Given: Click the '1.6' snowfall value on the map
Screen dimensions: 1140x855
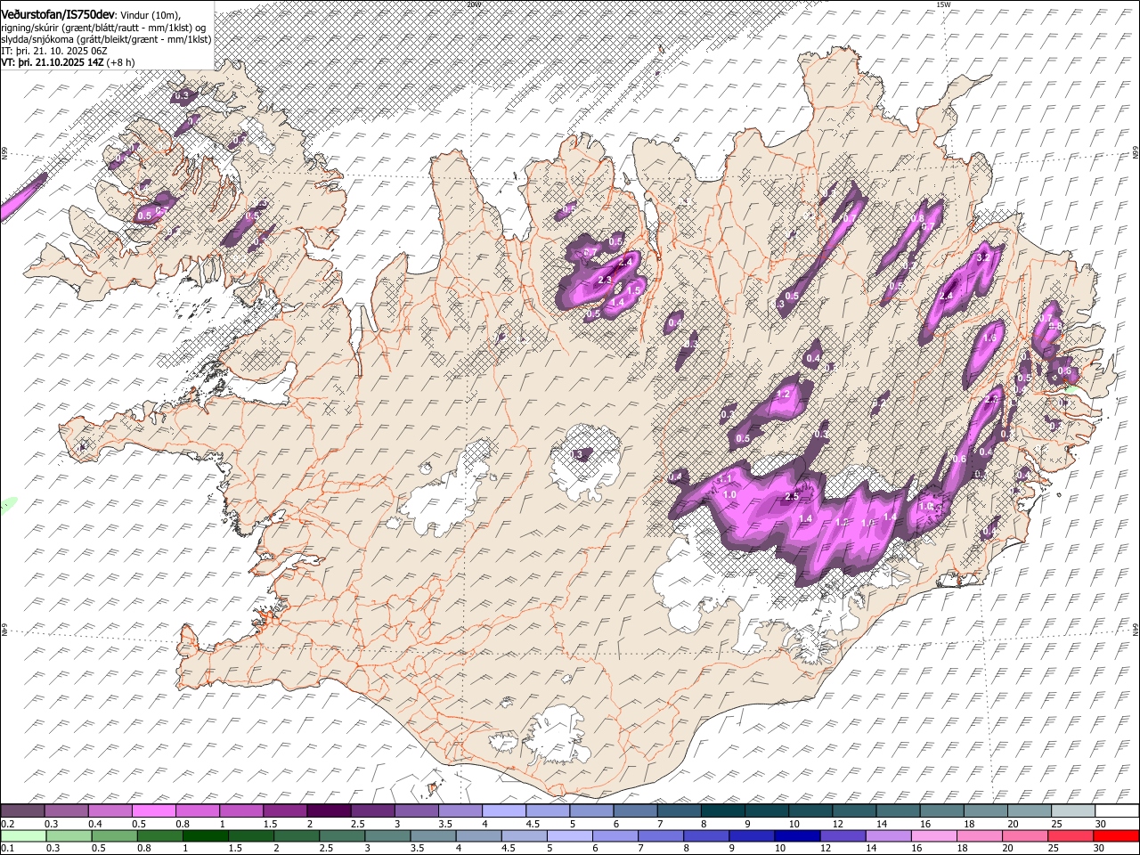Looking at the screenshot, I should [x=989, y=338].
